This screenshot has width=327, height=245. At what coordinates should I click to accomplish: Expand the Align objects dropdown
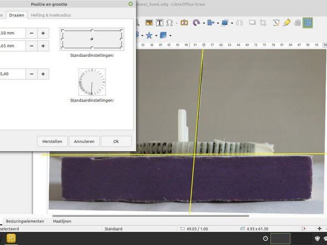tap(218, 23)
